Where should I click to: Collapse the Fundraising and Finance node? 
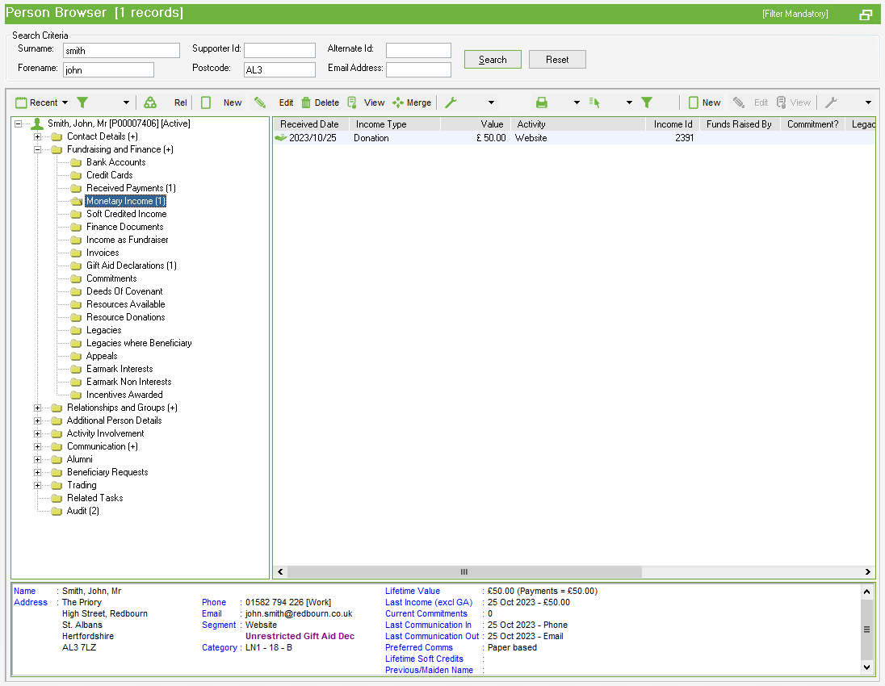[36, 149]
